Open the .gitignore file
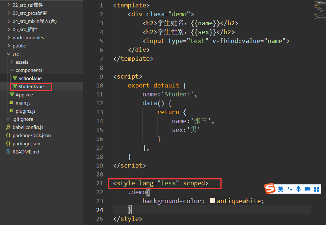Image resolution: width=326 pixels, height=225 pixels. (23, 119)
